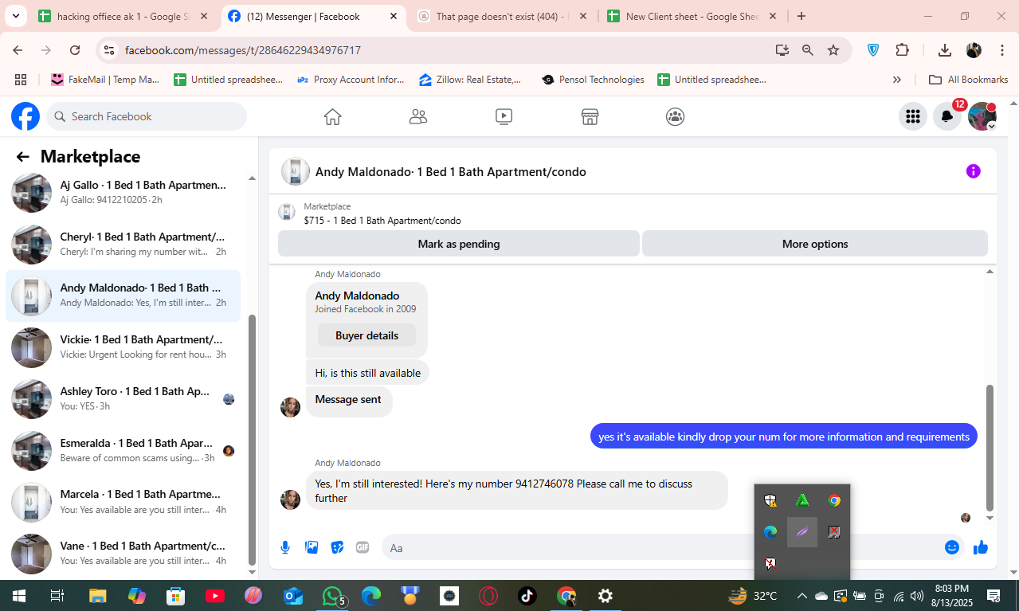
Task: Open Zillow: Real Estate bookmark
Action: 470,80
